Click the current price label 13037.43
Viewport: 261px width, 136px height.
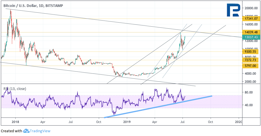pyautogui.click(x=250, y=37)
